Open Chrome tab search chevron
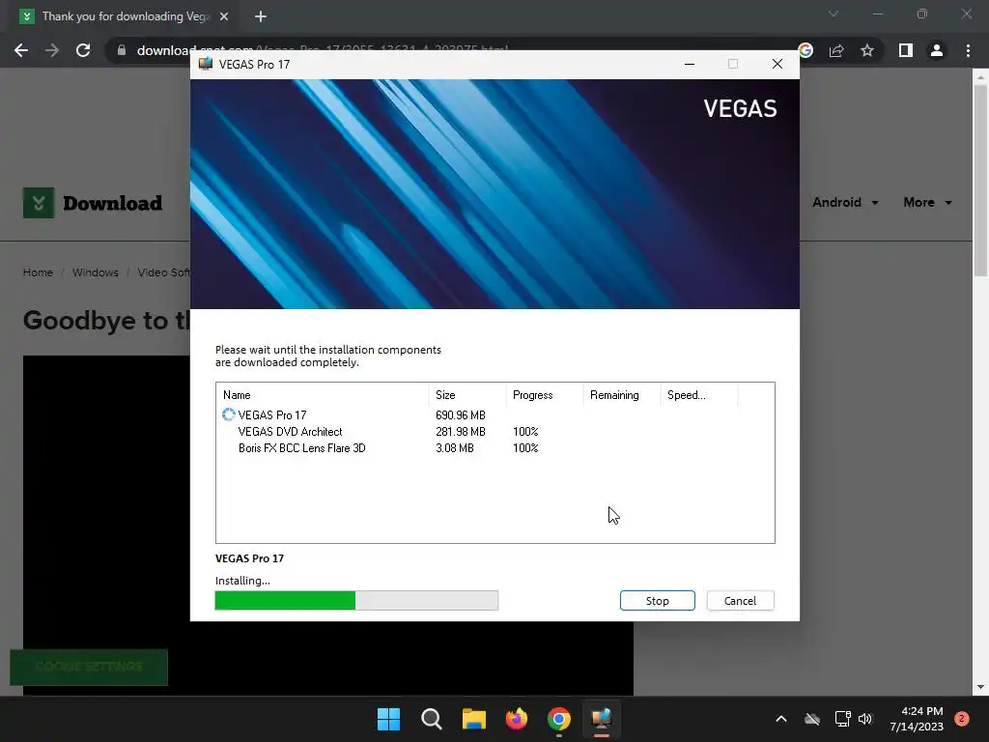The height and width of the screenshot is (742, 989). pos(834,14)
